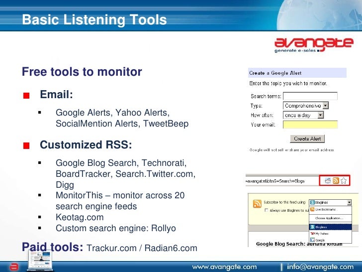The height and width of the screenshot is (272, 362).
Task: Select 'My Yahoo' in feed menu
Action: click(x=330, y=234)
